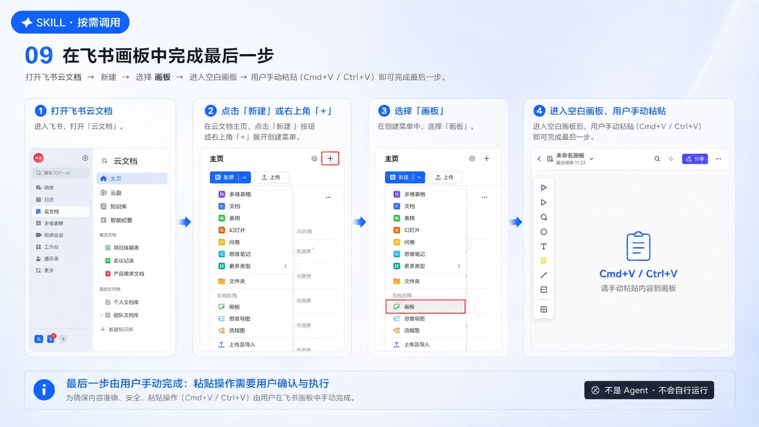Click the 搜索 (Ctrl+K) search field
The width and height of the screenshot is (759, 427).
pyautogui.click(x=60, y=173)
